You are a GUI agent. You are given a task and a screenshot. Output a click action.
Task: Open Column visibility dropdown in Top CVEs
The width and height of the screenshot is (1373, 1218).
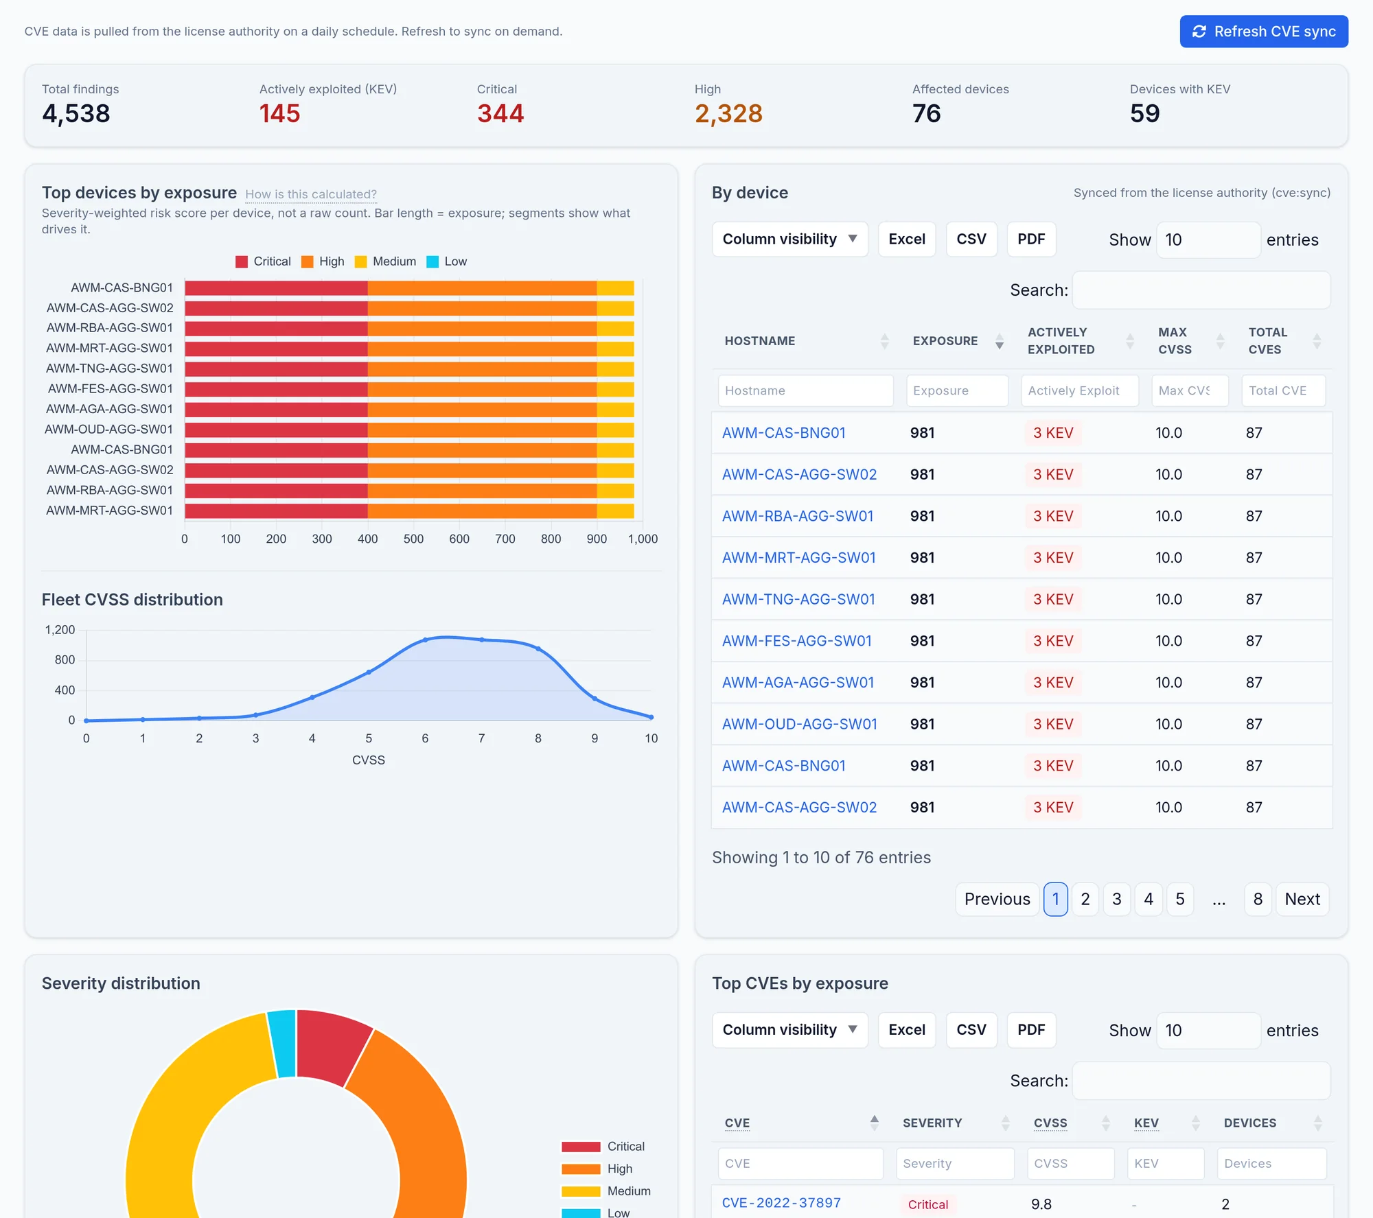pyautogui.click(x=790, y=1030)
